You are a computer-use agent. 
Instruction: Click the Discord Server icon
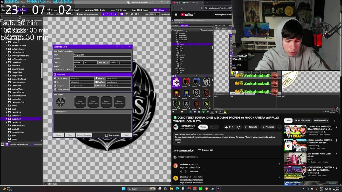55,78
